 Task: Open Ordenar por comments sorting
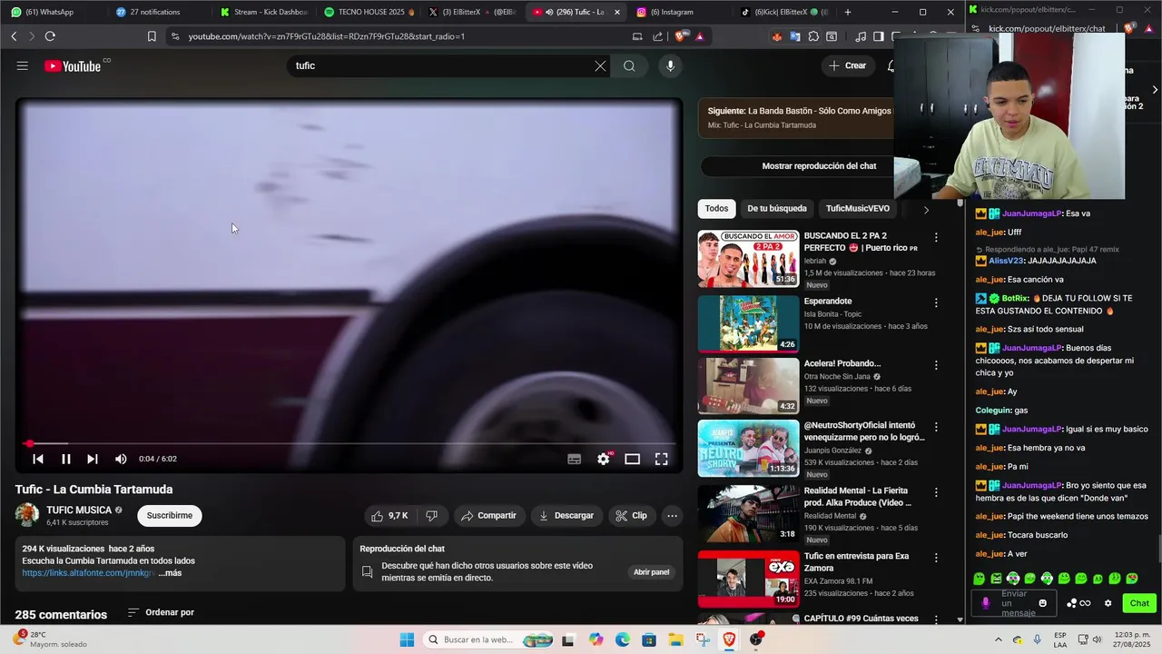click(x=161, y=612)
